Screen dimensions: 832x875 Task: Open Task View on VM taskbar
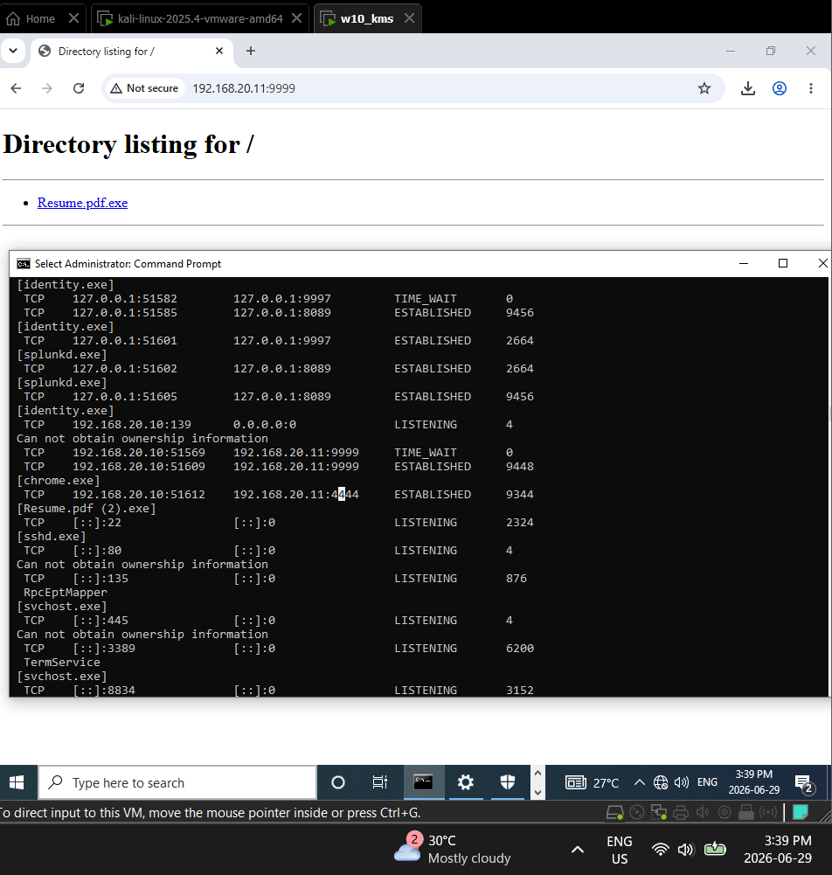point(380,782)
